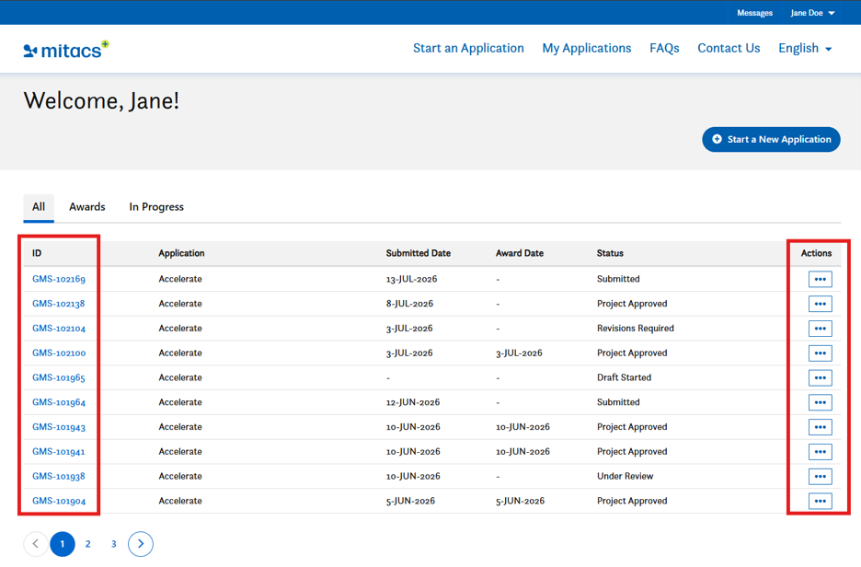
Task: Switch to the All tab
Action: 39,207
